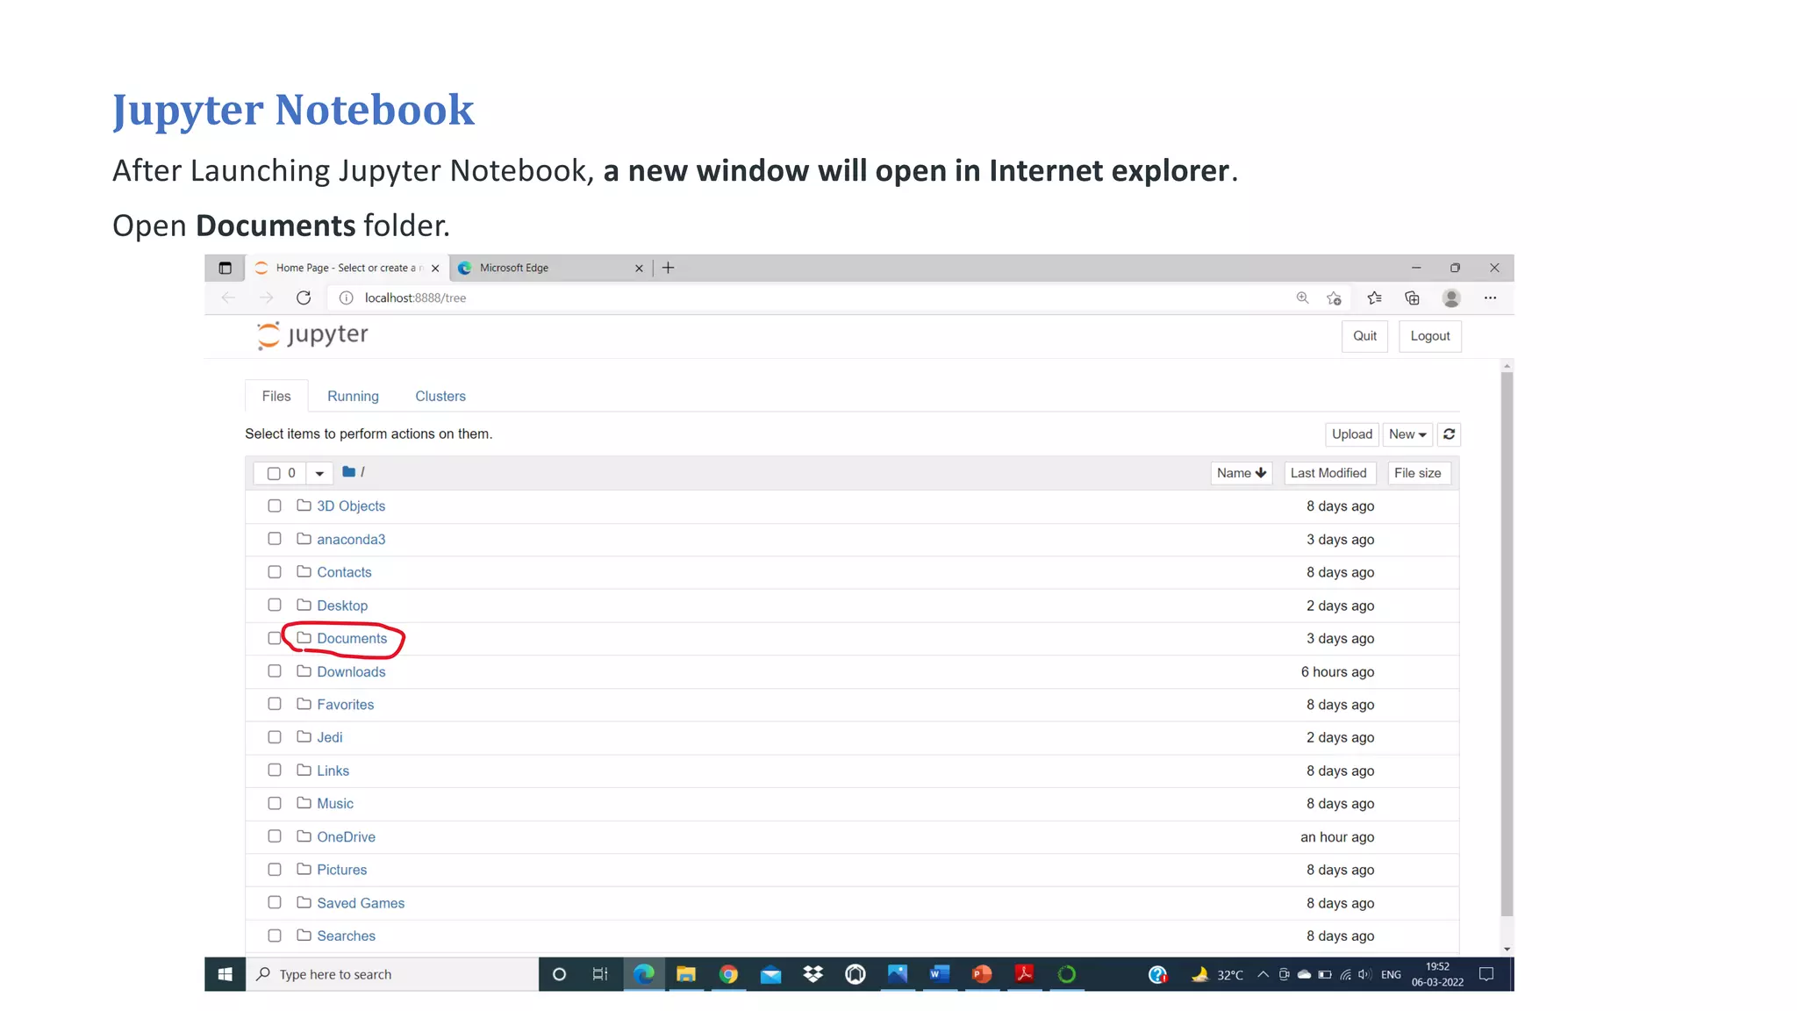The width and height of the screenshot is (1797, 1011).
Task: Click the browser reload page icon
Action: coord(304,298)
